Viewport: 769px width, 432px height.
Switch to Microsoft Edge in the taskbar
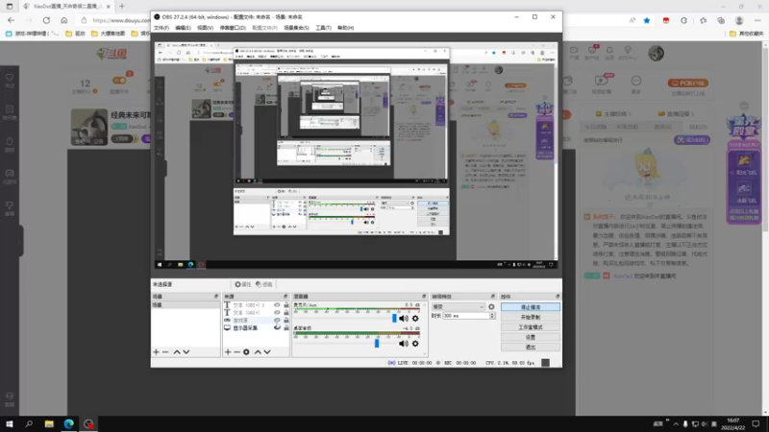click(68, 424)
